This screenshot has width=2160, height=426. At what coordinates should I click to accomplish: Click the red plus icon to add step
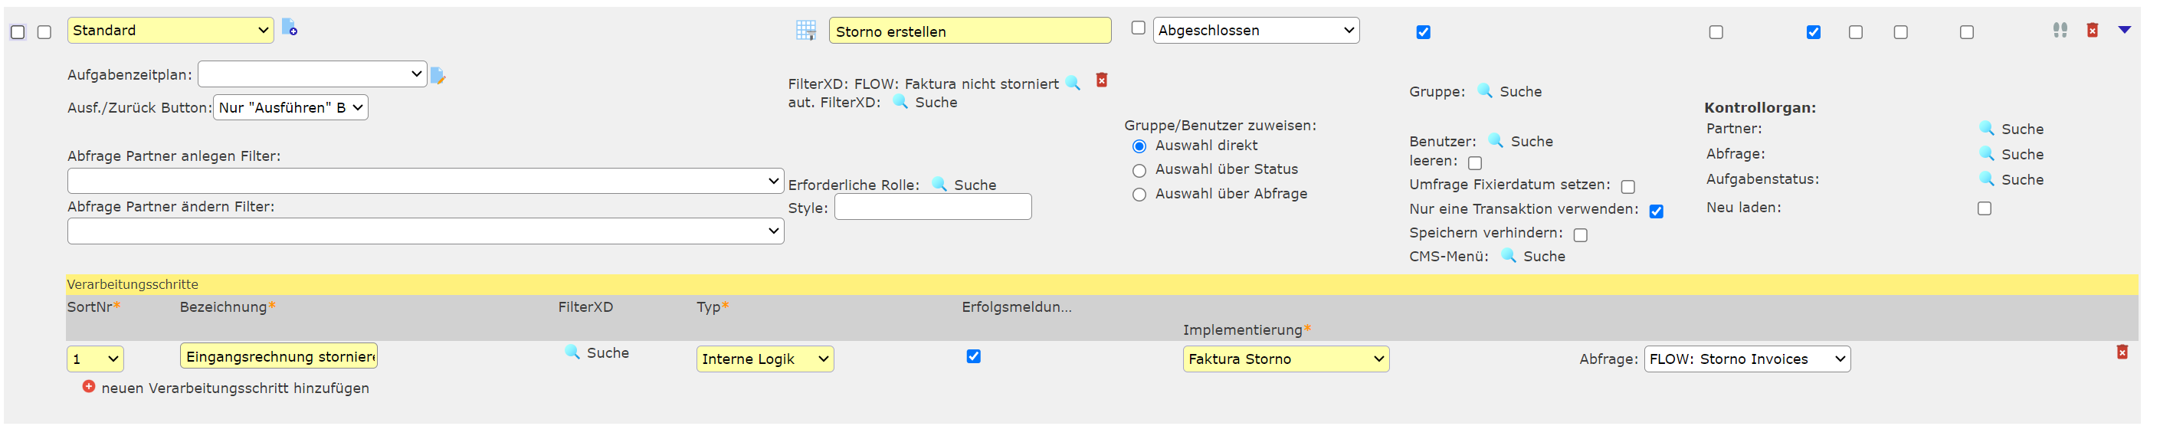pyautogui.click(x=89, y=387)
